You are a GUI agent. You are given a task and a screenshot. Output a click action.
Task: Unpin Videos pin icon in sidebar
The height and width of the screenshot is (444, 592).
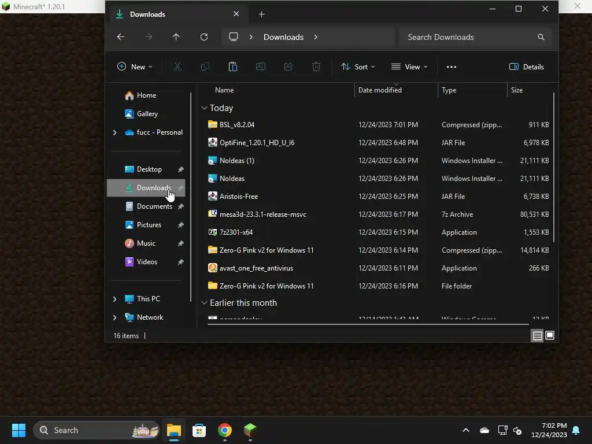[x=180, y=262]
